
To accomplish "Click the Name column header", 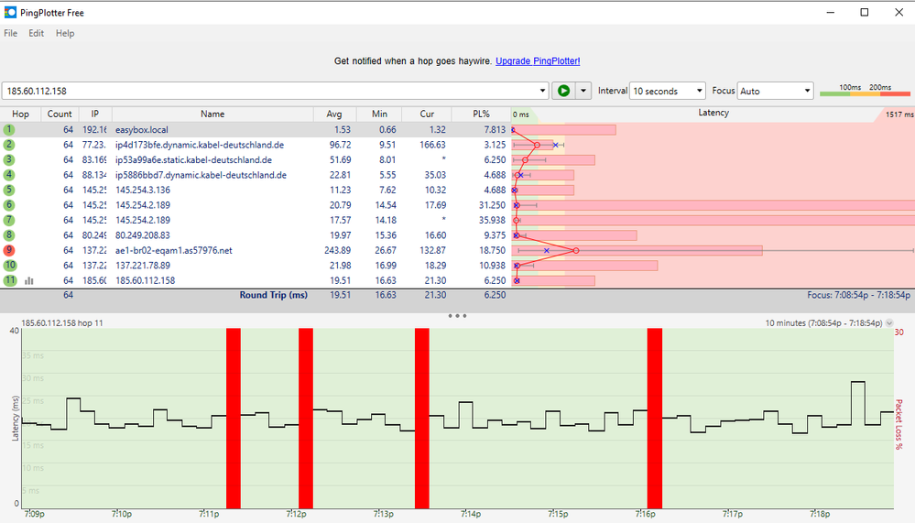I will tap(212, 114).
